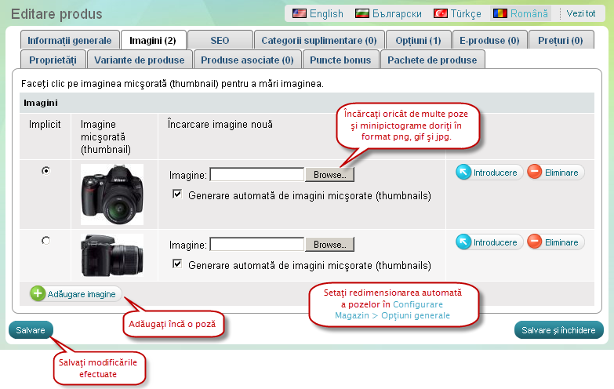Click Introducere button for first image

point(489,173)
